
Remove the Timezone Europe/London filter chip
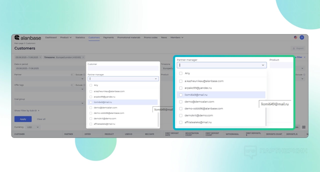point(83,57)
